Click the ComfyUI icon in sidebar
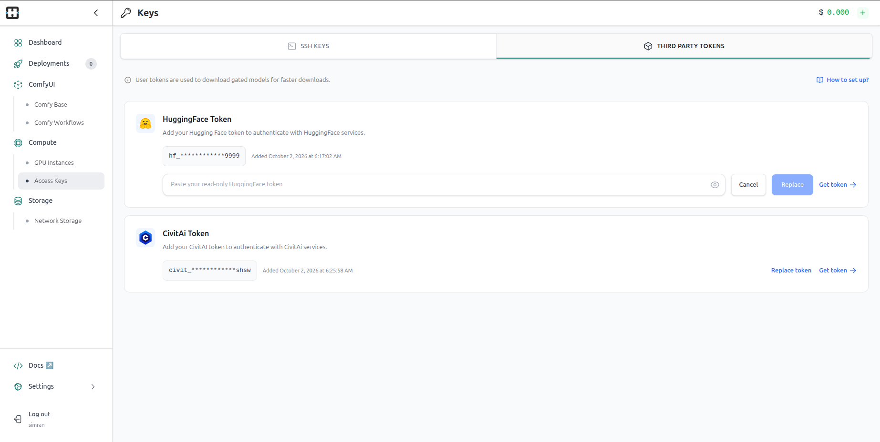880x442 pixels. (18, 85)
